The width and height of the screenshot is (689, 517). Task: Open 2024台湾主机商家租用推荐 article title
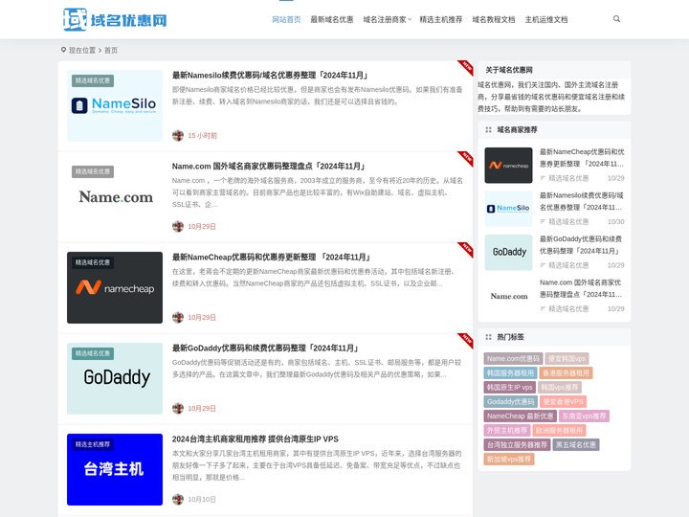(256, 439)
